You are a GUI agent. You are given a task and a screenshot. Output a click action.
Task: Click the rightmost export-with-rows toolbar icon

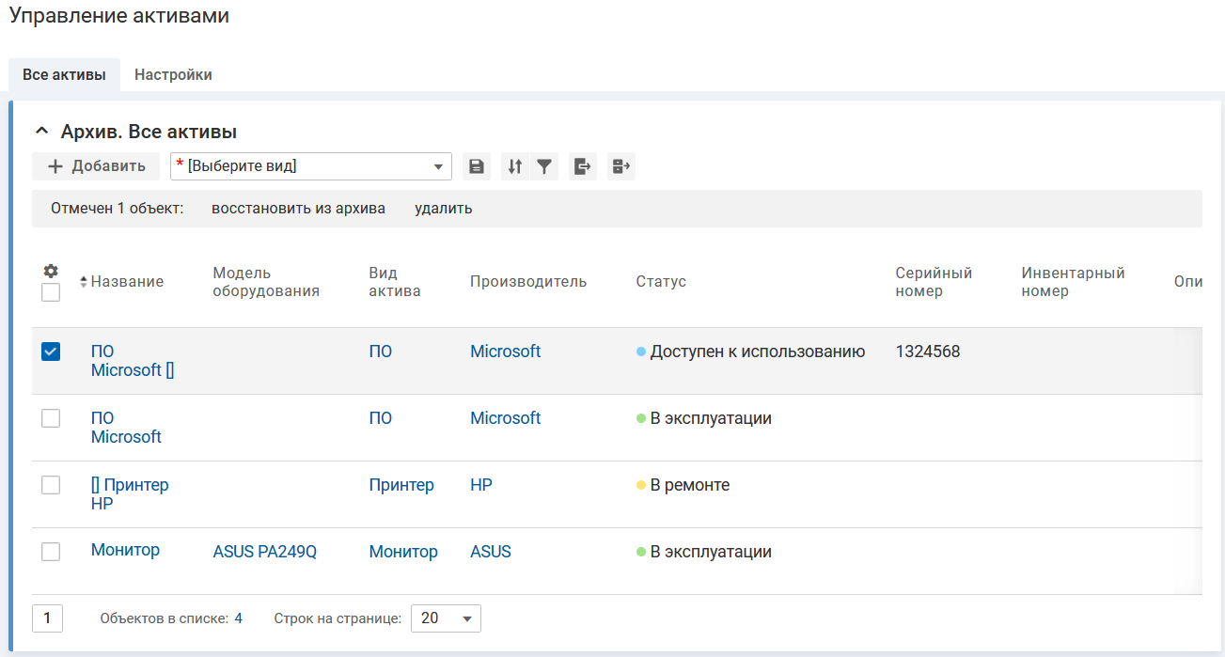(620, 166)
